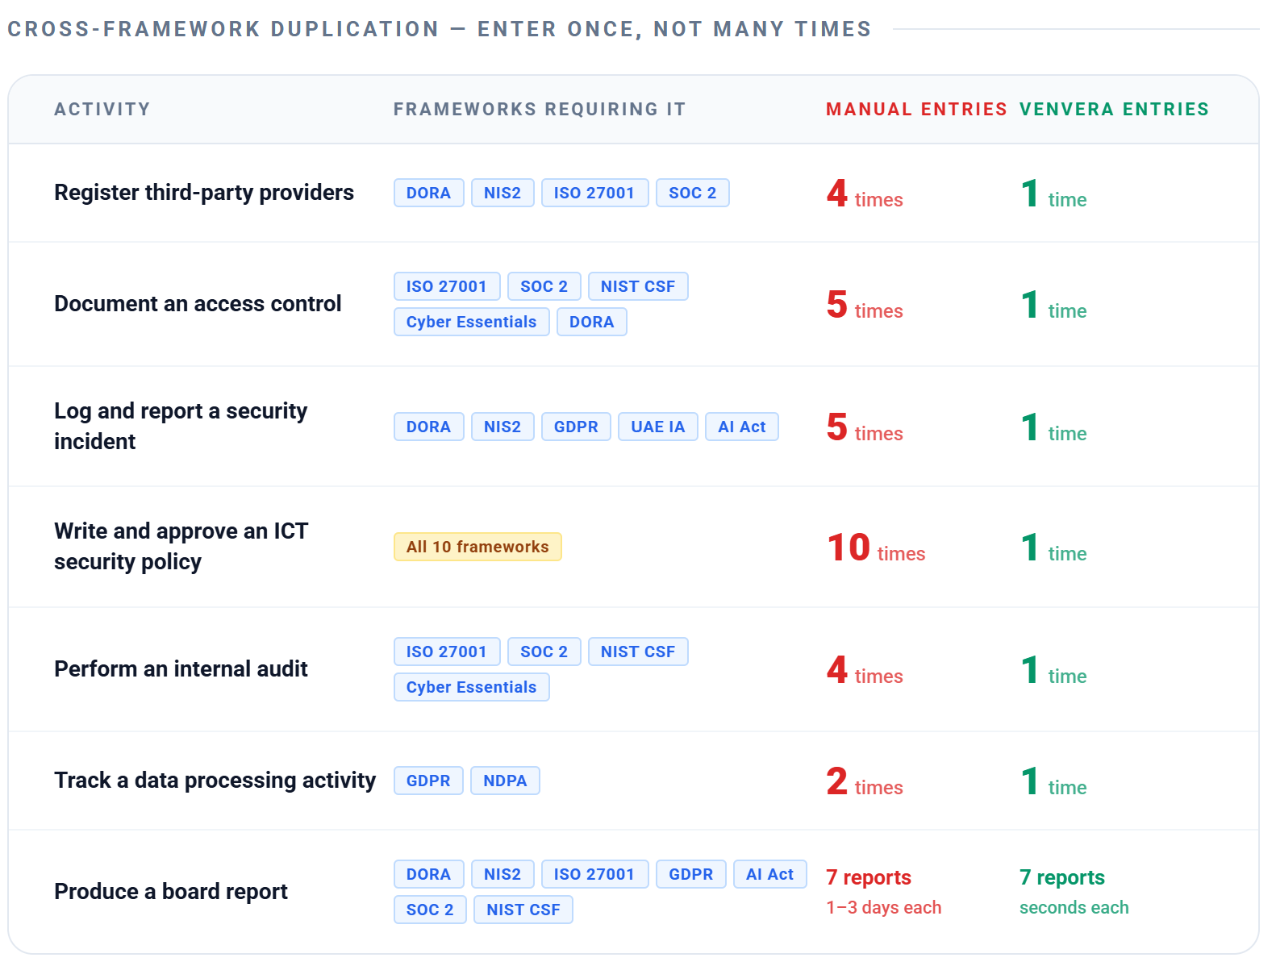Click Cyber Essentials tag in internal audit row
This screenshot has width=1276, height=966.
click(x=471, y=687)
